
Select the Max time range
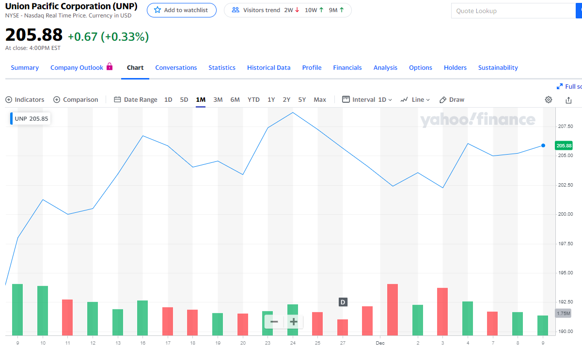(x=319, y=99)
